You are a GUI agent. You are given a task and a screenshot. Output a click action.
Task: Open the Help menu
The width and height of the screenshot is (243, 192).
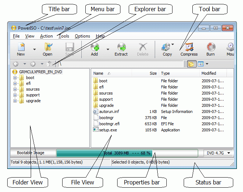coord(100,36)
